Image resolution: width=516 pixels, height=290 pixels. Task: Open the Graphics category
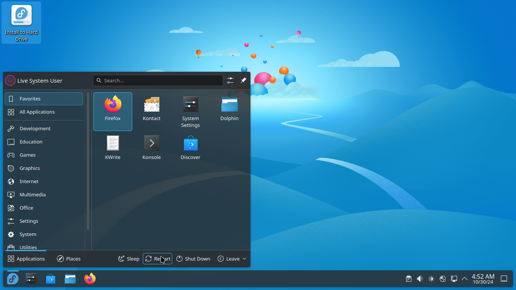coord(44,168)
